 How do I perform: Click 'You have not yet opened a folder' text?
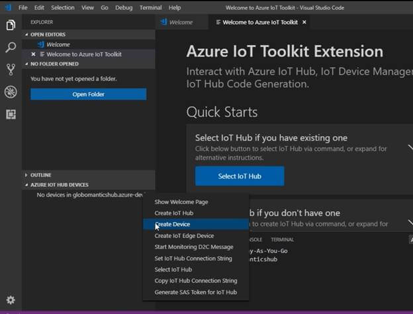[73, 79]
